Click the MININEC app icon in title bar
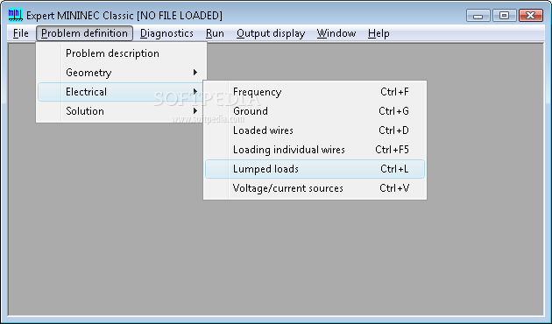The image size is (552, 324). click(15, 15)
